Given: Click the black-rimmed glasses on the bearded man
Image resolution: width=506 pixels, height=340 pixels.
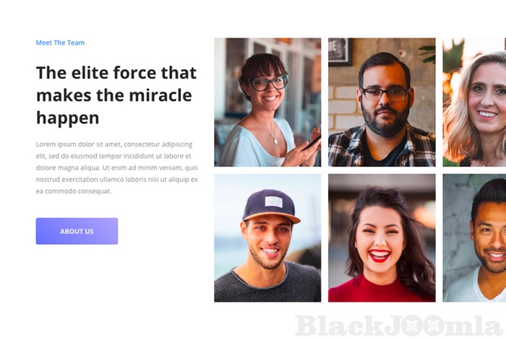Looking at the screenshot, I should pos(385,94).
